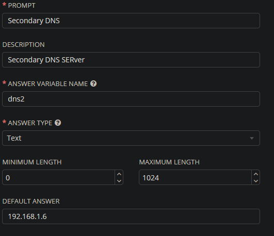Expand the Answer Type caret arrow
The height and width of the screenshot is (236, 274).
252,138
